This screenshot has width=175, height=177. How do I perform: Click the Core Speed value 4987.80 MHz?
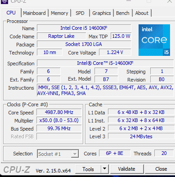pos(59,112)
